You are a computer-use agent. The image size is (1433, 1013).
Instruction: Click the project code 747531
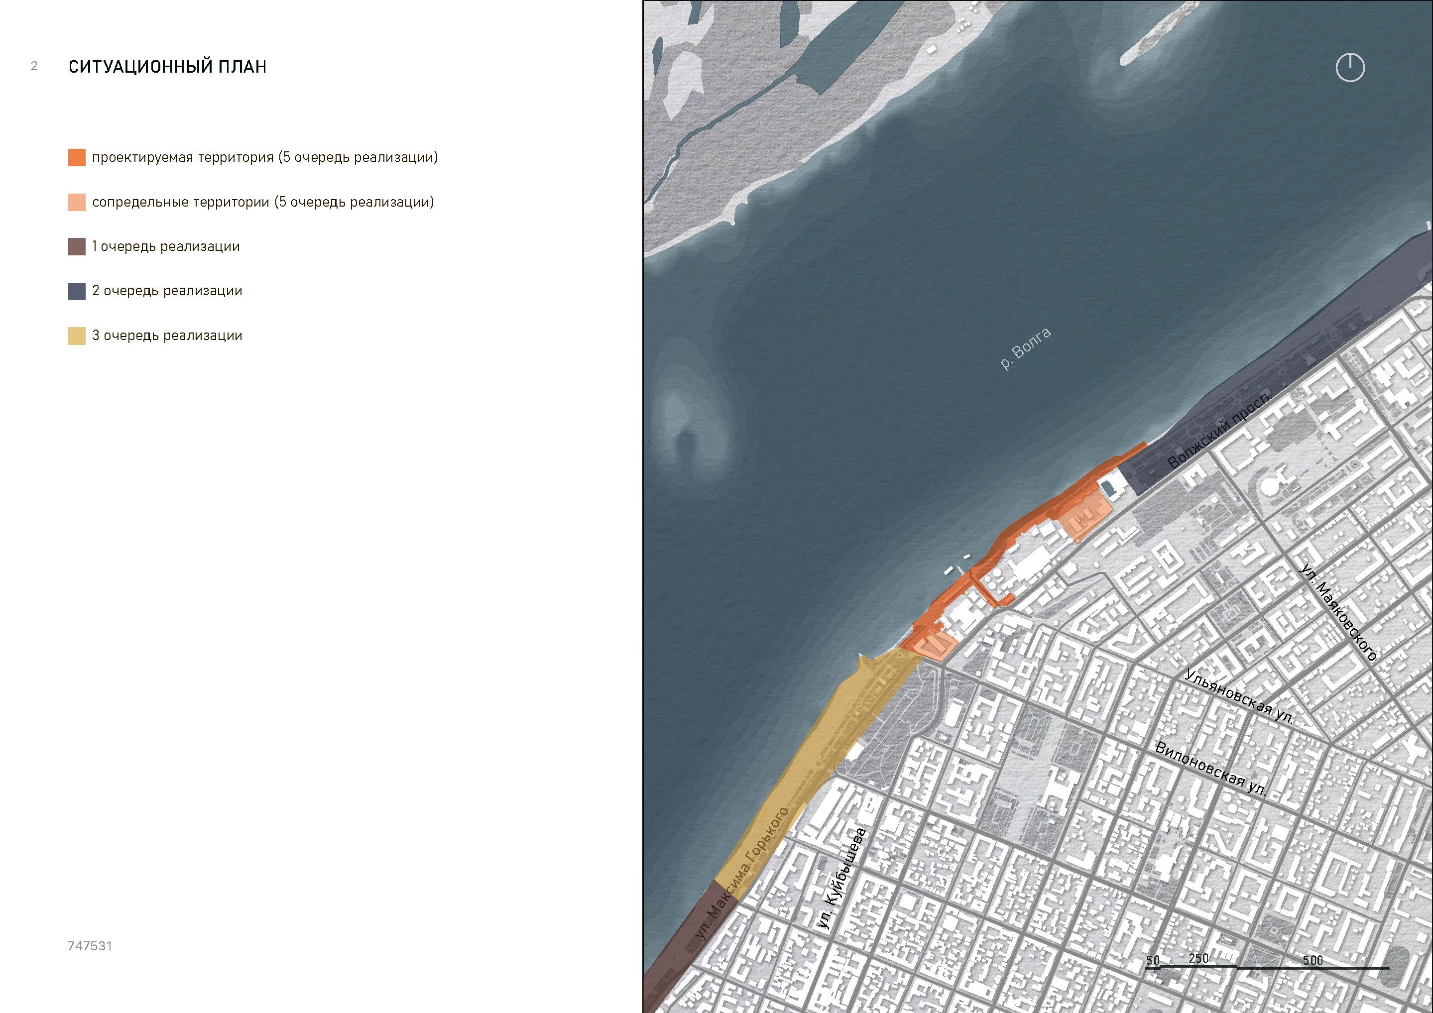90,946
